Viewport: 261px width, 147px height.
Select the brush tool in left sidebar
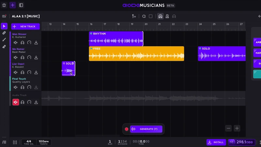coord(4,40)
